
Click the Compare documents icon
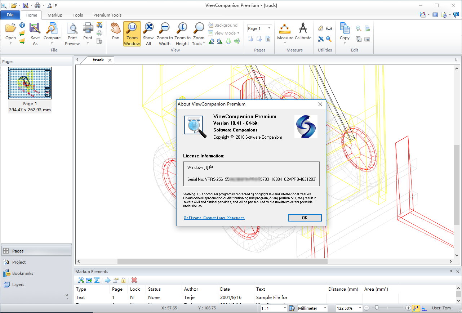tap(52, 28)
